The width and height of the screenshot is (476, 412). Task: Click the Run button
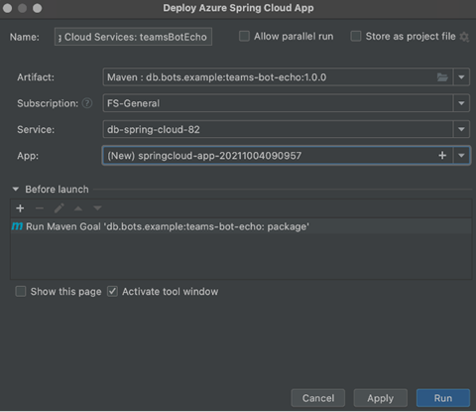[443, 398]
